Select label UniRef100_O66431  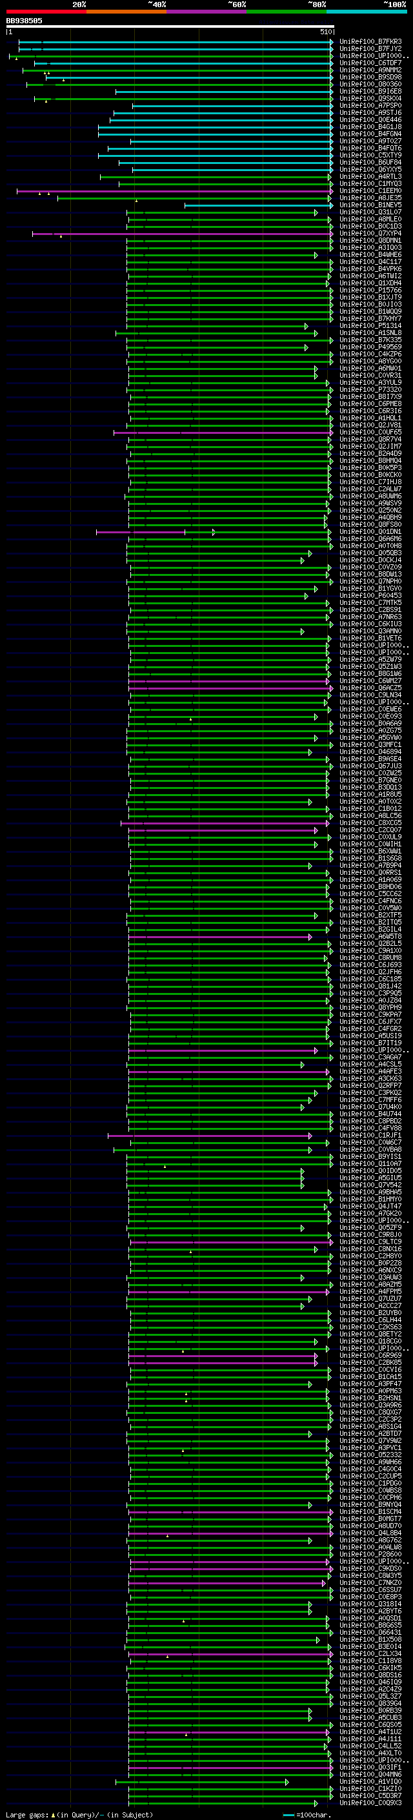coord(370,1632)
